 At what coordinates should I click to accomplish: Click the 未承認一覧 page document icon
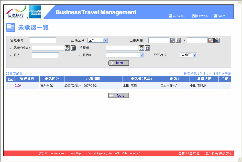pyautogui.click(x=10, y=28)
